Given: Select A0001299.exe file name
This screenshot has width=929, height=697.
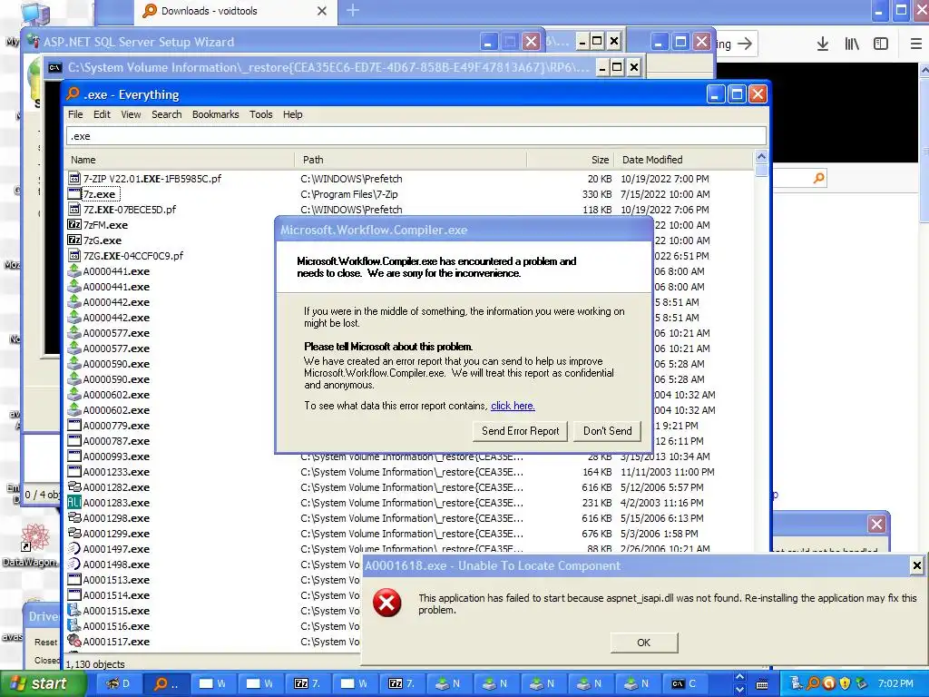Looking at the screenshot, I should point(116,534).
